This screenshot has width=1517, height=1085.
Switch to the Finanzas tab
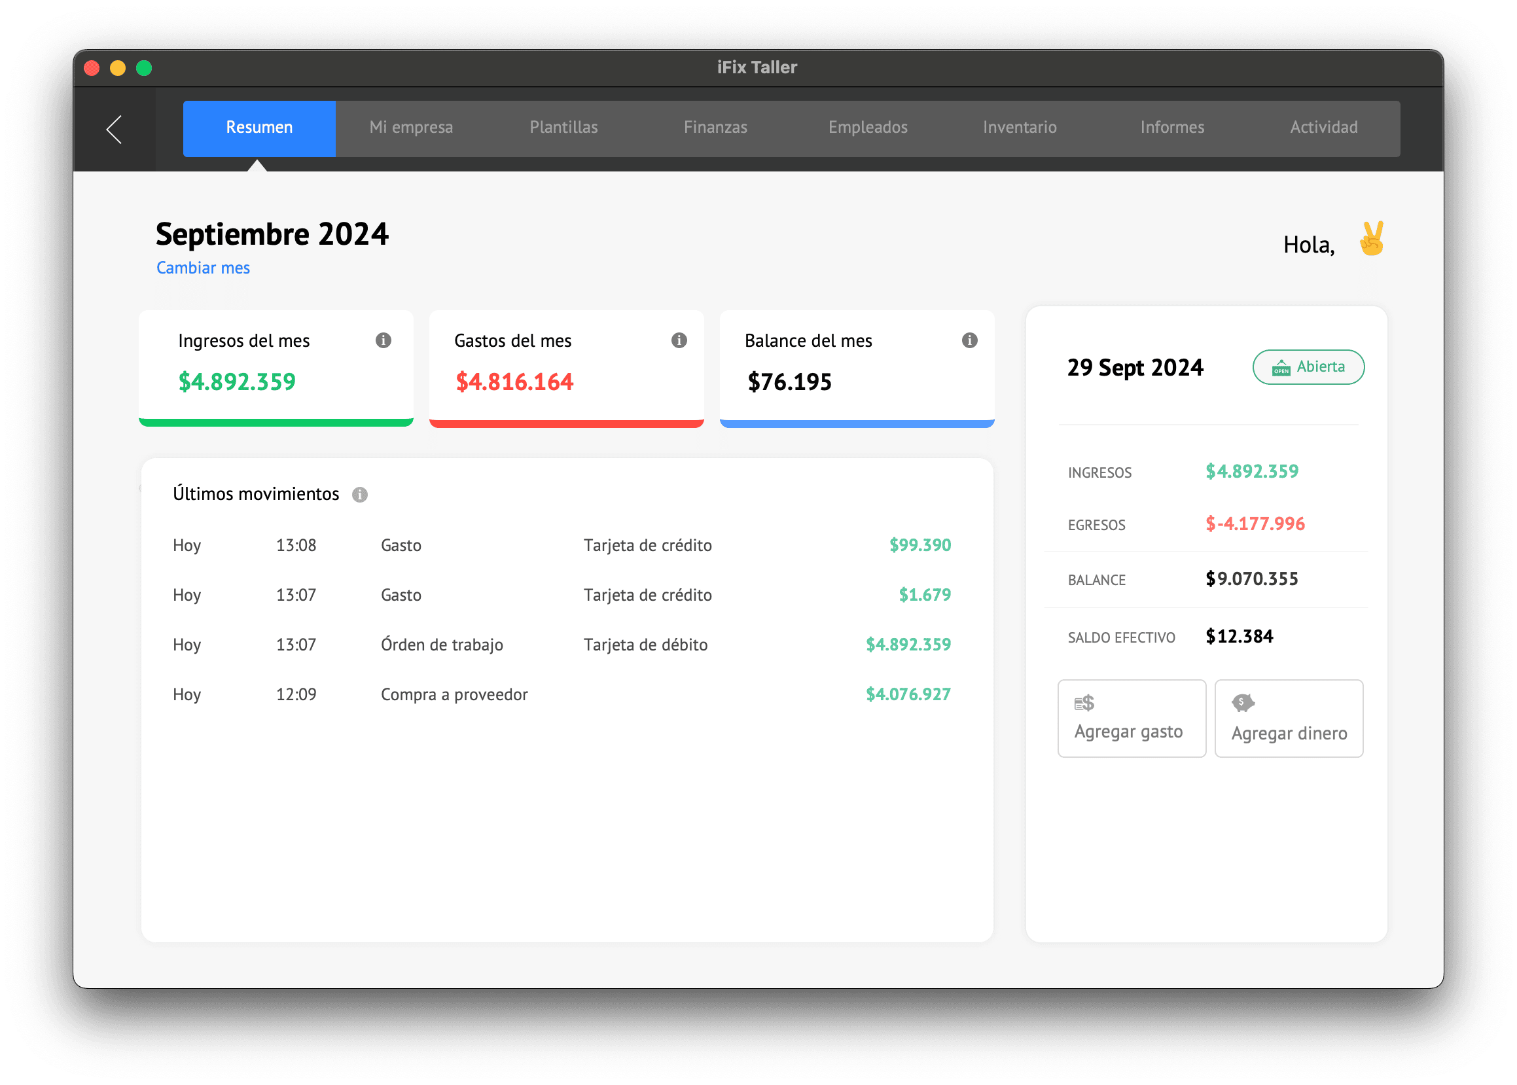[x=715, y=128]
